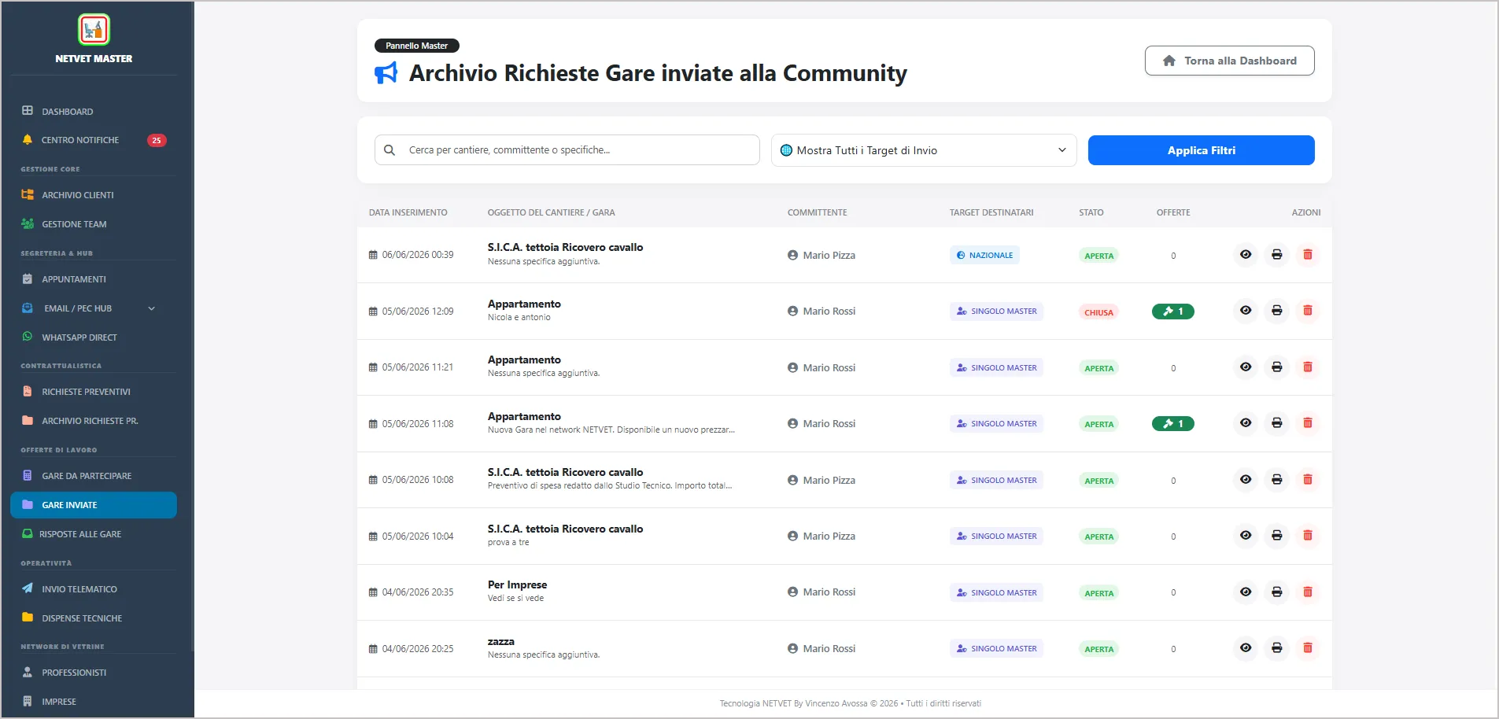This screenshot has height=719, width=1499.
Task: Print the 05/06/2026 10:04 'prova a tre' request
Action: (x=1277, y=536)
